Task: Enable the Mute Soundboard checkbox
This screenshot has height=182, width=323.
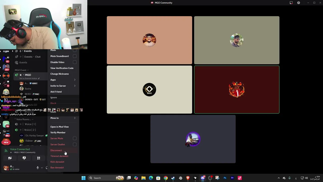Action: pyautogui.click(x=75, y=56)
